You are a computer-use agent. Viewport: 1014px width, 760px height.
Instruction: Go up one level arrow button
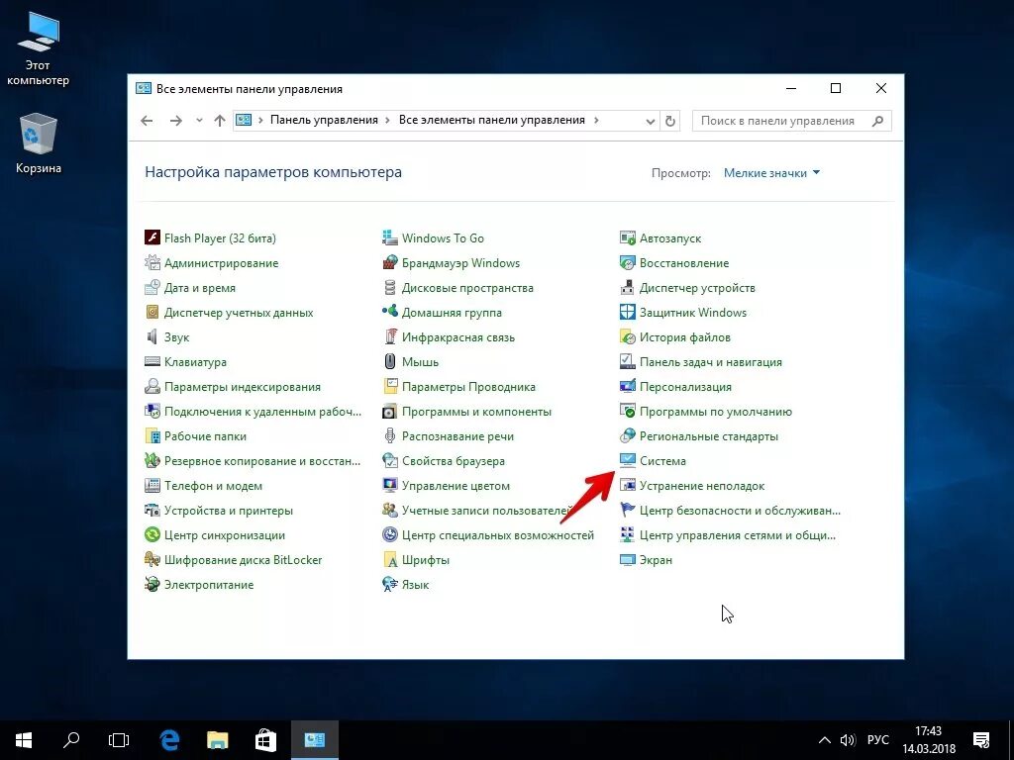click(x=220, y=120)
